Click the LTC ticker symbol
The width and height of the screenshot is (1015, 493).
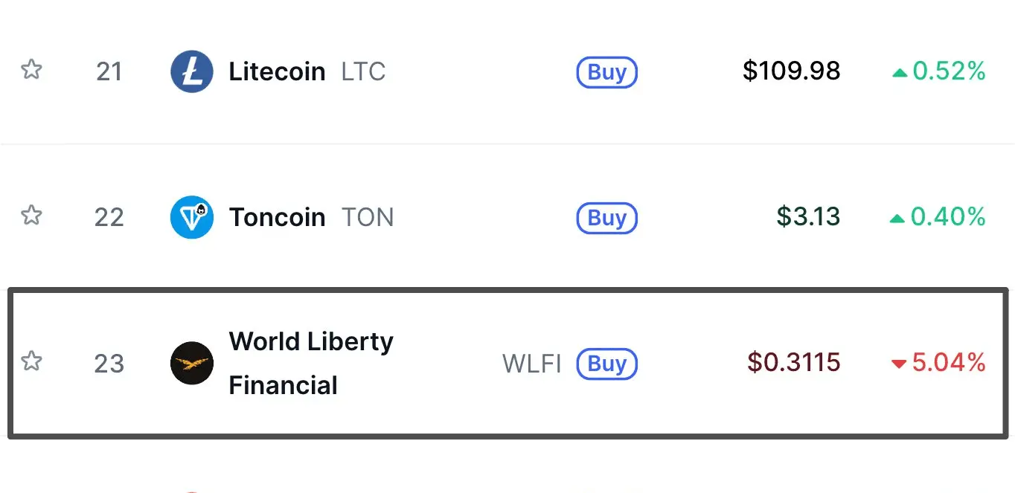[x=363, y=71]
